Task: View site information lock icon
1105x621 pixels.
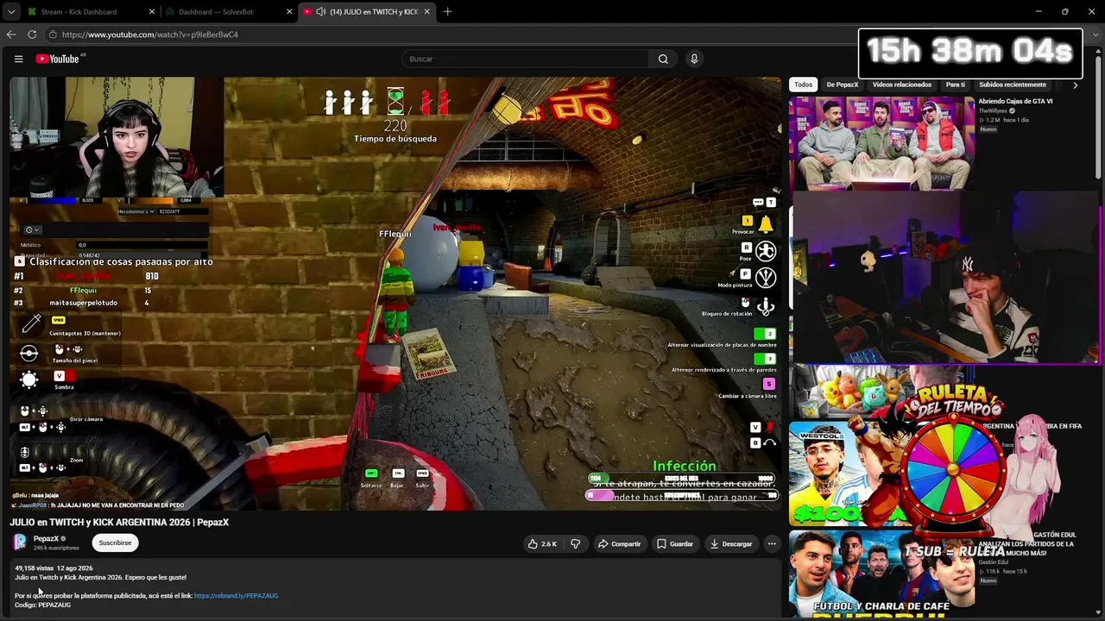Action: [x=53, y=34]
